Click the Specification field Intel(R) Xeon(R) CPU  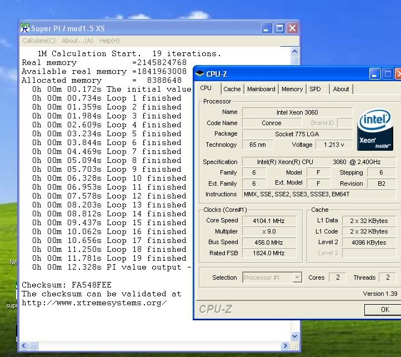(319, 162)
